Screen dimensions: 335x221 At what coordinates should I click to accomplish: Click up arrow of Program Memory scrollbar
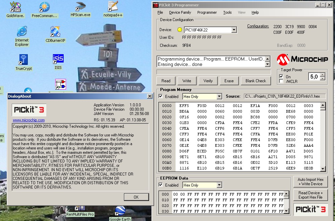tap(323, 105)
